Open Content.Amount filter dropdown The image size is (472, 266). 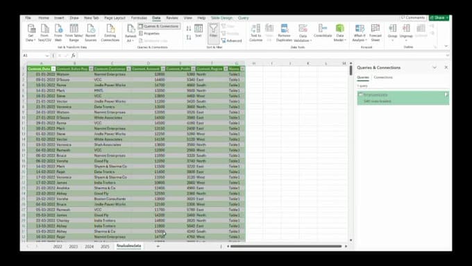(x=163, y=69)
